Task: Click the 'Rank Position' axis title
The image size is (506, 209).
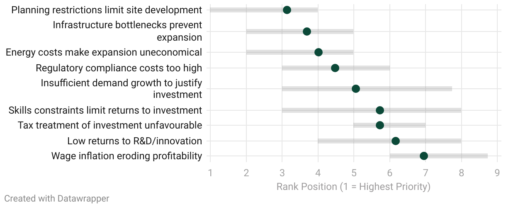Action: pos(353,187)
